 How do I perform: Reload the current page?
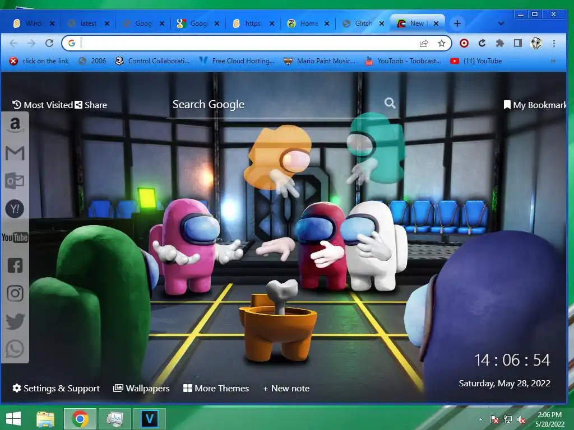49,43
